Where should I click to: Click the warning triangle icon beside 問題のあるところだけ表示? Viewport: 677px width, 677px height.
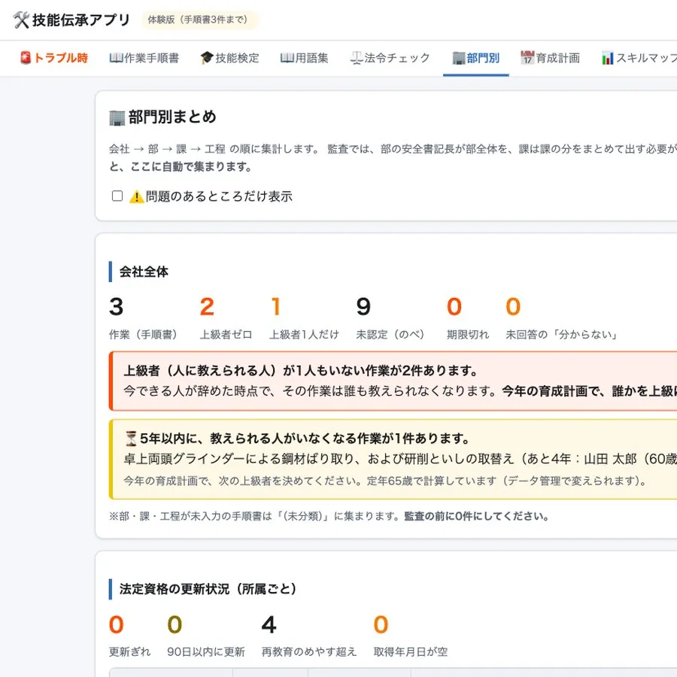tap(136, 196)
